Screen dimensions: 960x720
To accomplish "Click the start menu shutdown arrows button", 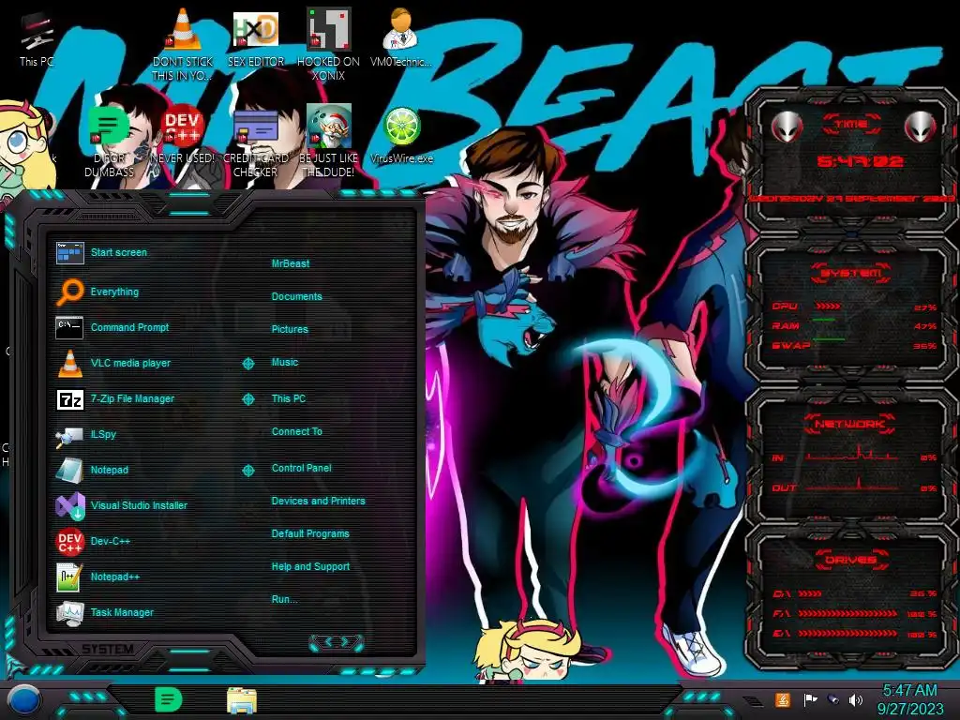I will (337, 642).
